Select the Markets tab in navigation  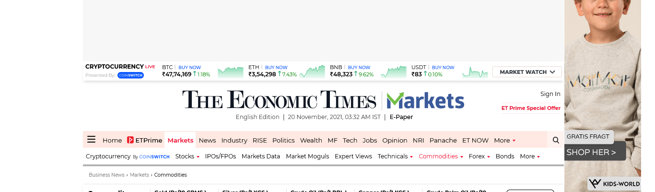[180, 140]
